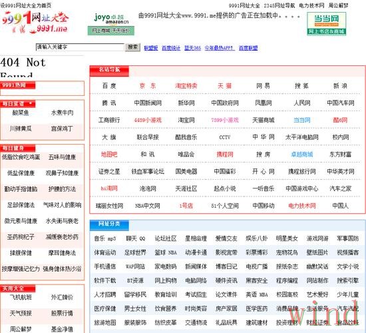Viewport: 366px width, 333px height.
Task: Open 2345网址导航 in top bar
Action: [279, 5]
